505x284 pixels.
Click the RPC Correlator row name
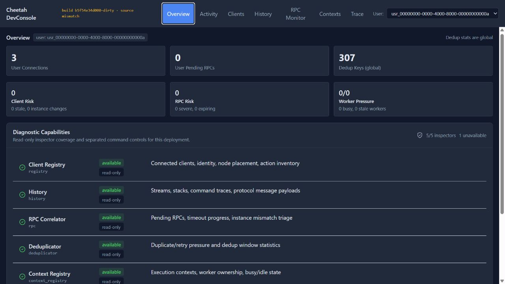[x=47, y=219]
